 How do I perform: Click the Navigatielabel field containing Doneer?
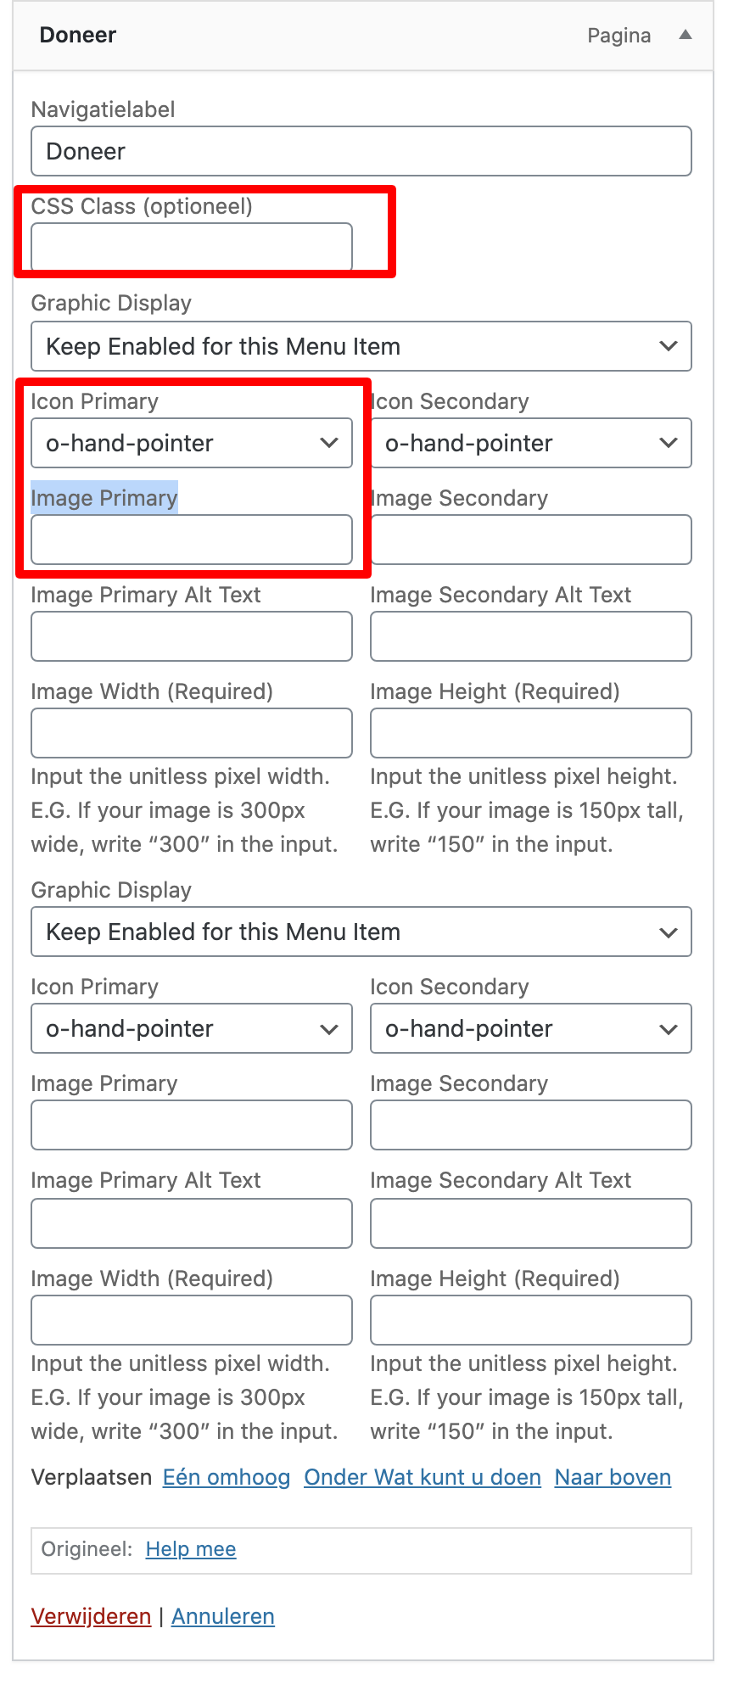[361, 151]
